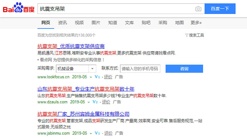Open result 抗震支架_优质抗震支架供应商
This screenshot has height=139, width=247.
point(71,46)
